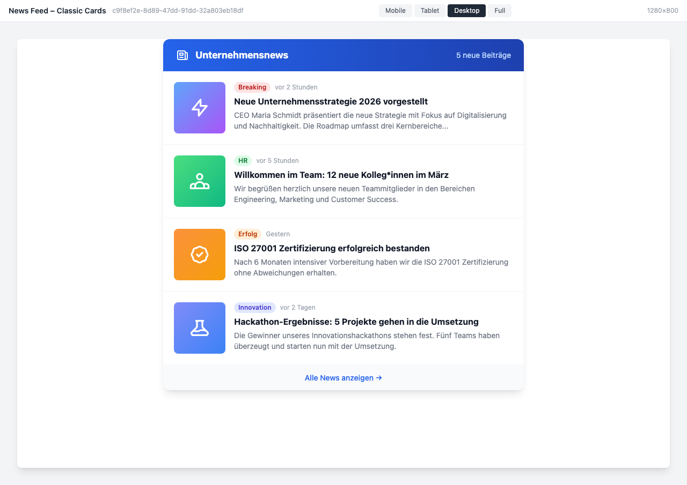This screenshot has width=687, height=485.
Task: Click the active Desktop viewport button
Action: point(466,10)
